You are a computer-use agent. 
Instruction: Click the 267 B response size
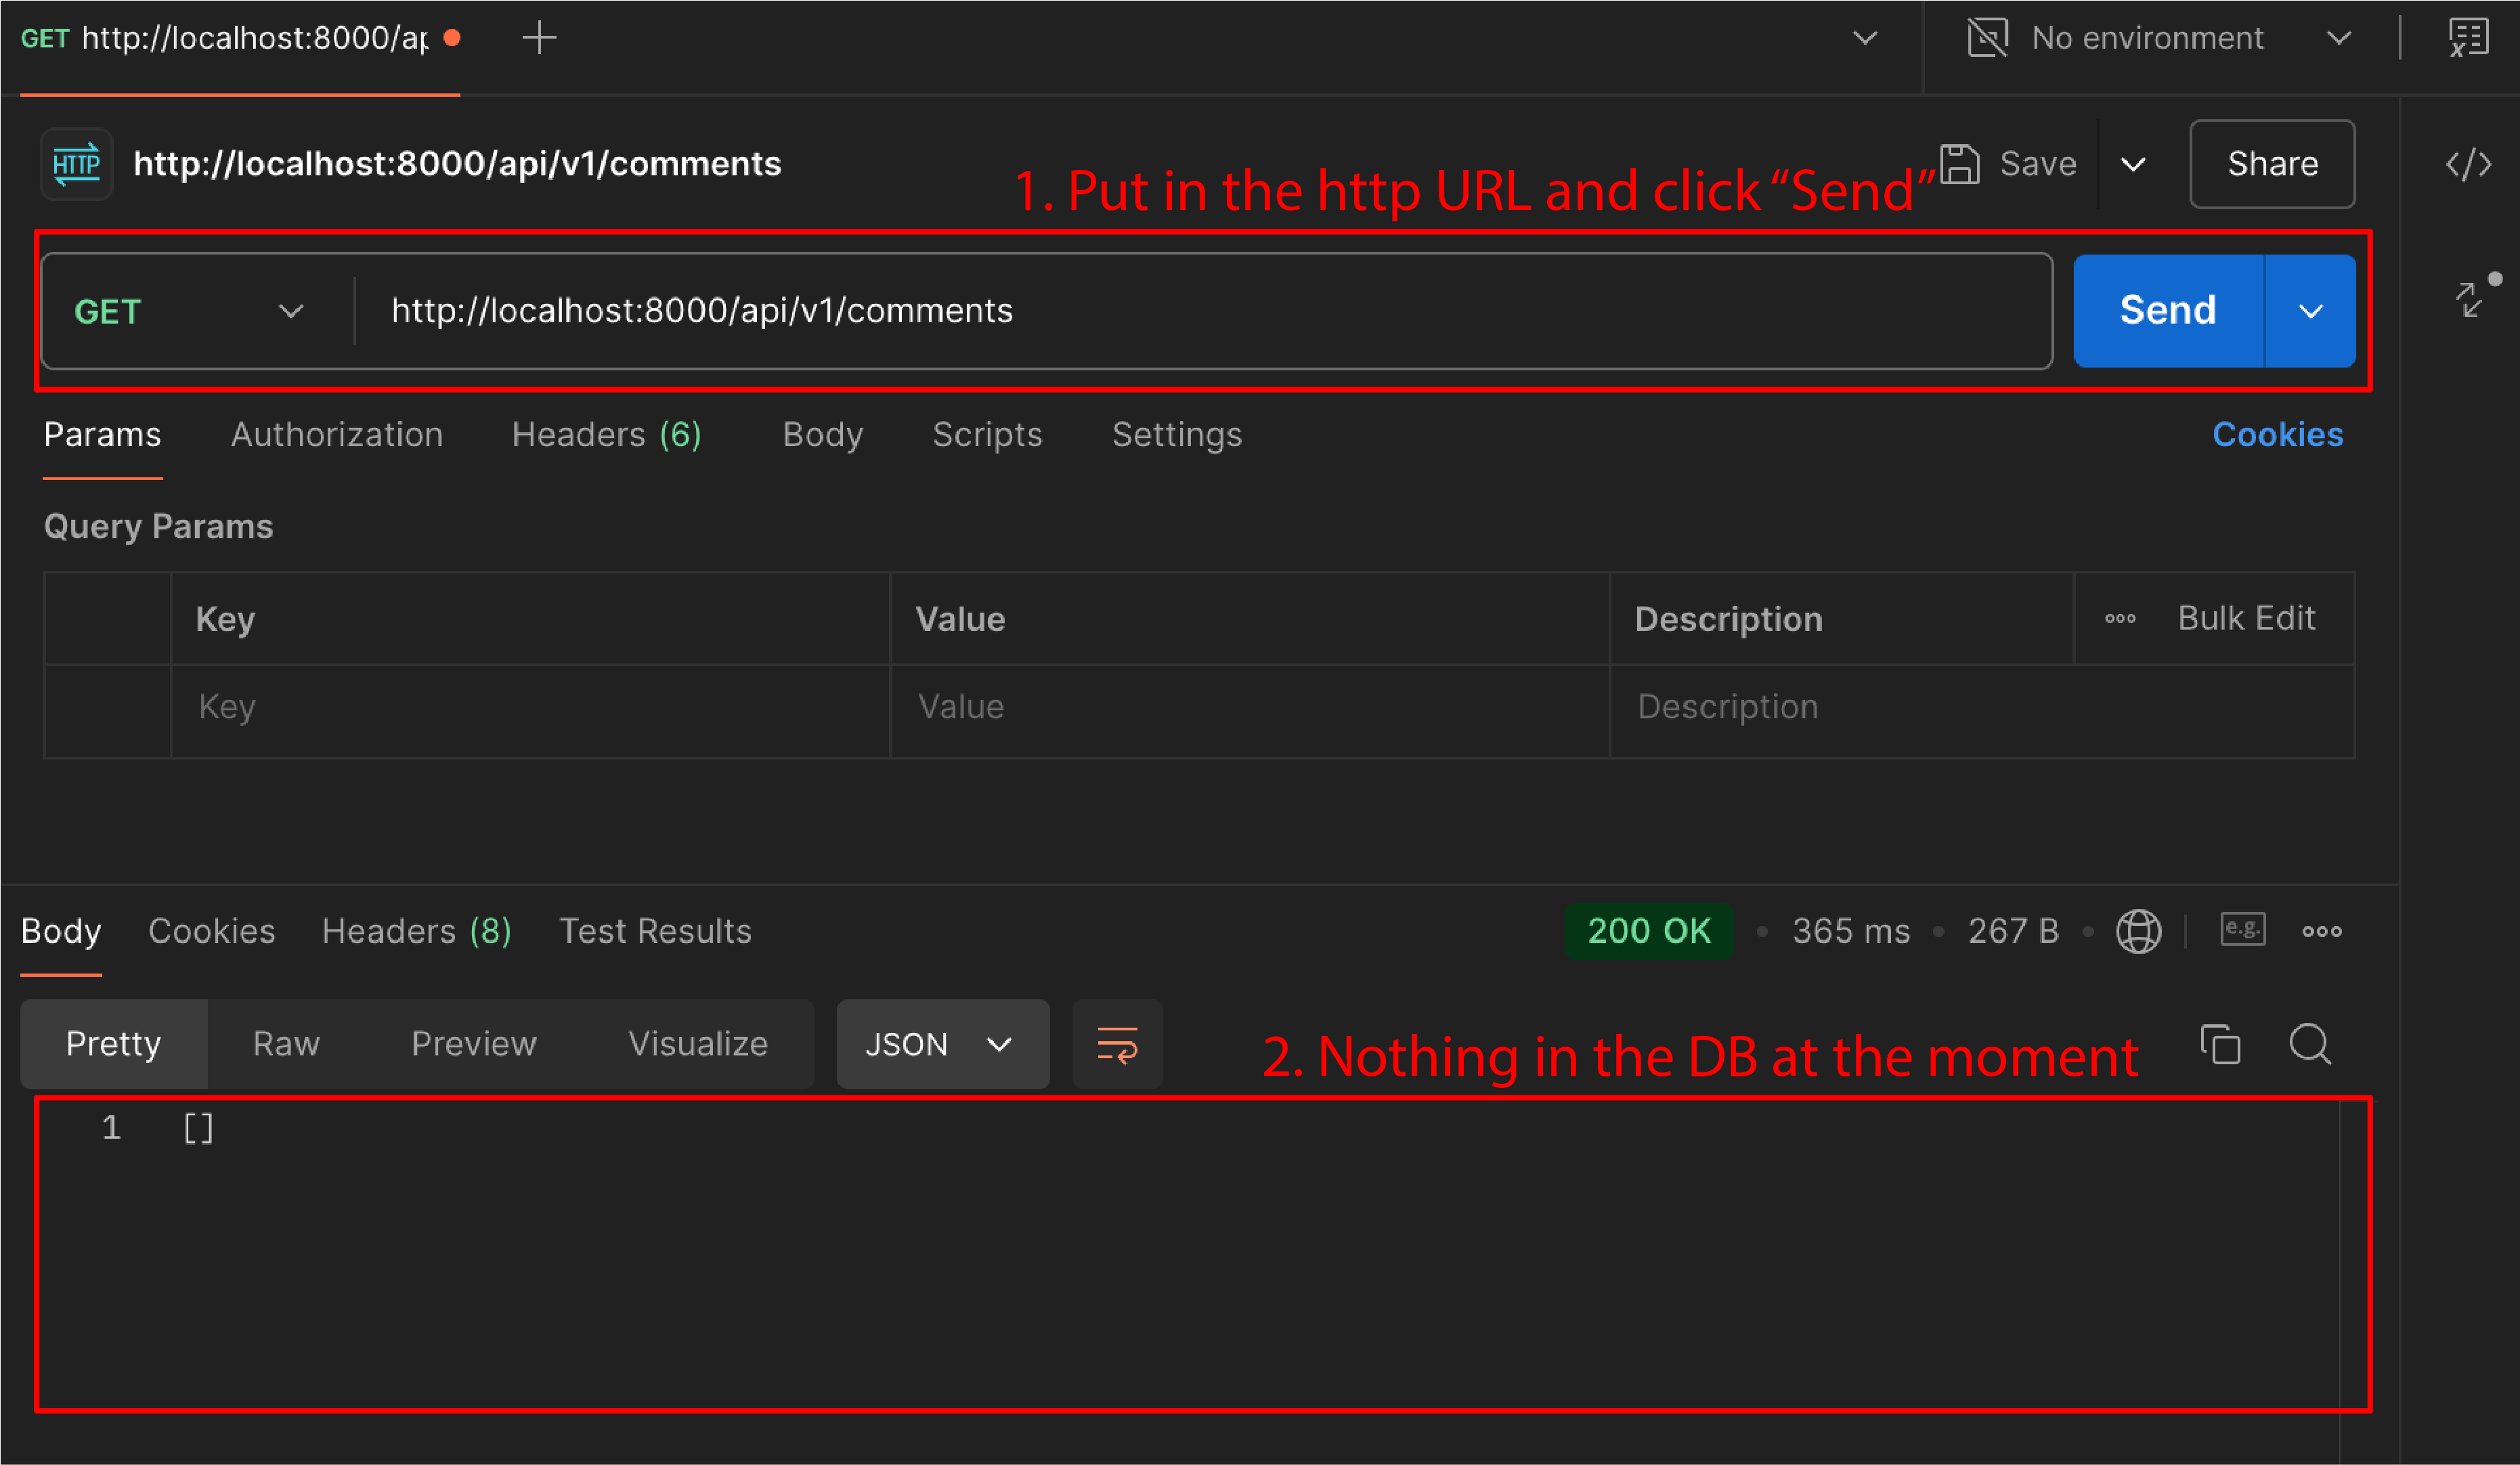[x=2013, y=931]
